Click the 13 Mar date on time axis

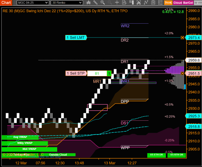point(110,163)
